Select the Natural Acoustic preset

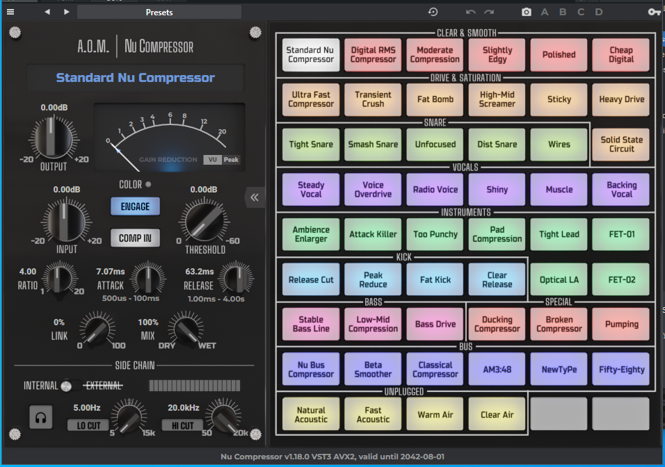(311, 414)
